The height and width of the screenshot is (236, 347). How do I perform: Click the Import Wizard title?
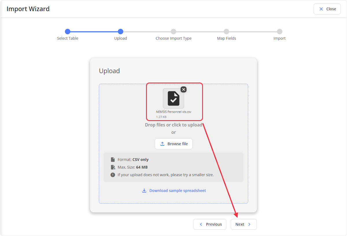click(x=28, y=9)
